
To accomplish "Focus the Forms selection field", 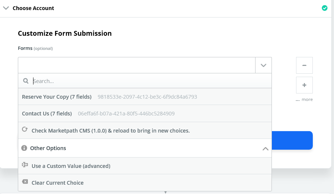I will (x=137, y=65).
